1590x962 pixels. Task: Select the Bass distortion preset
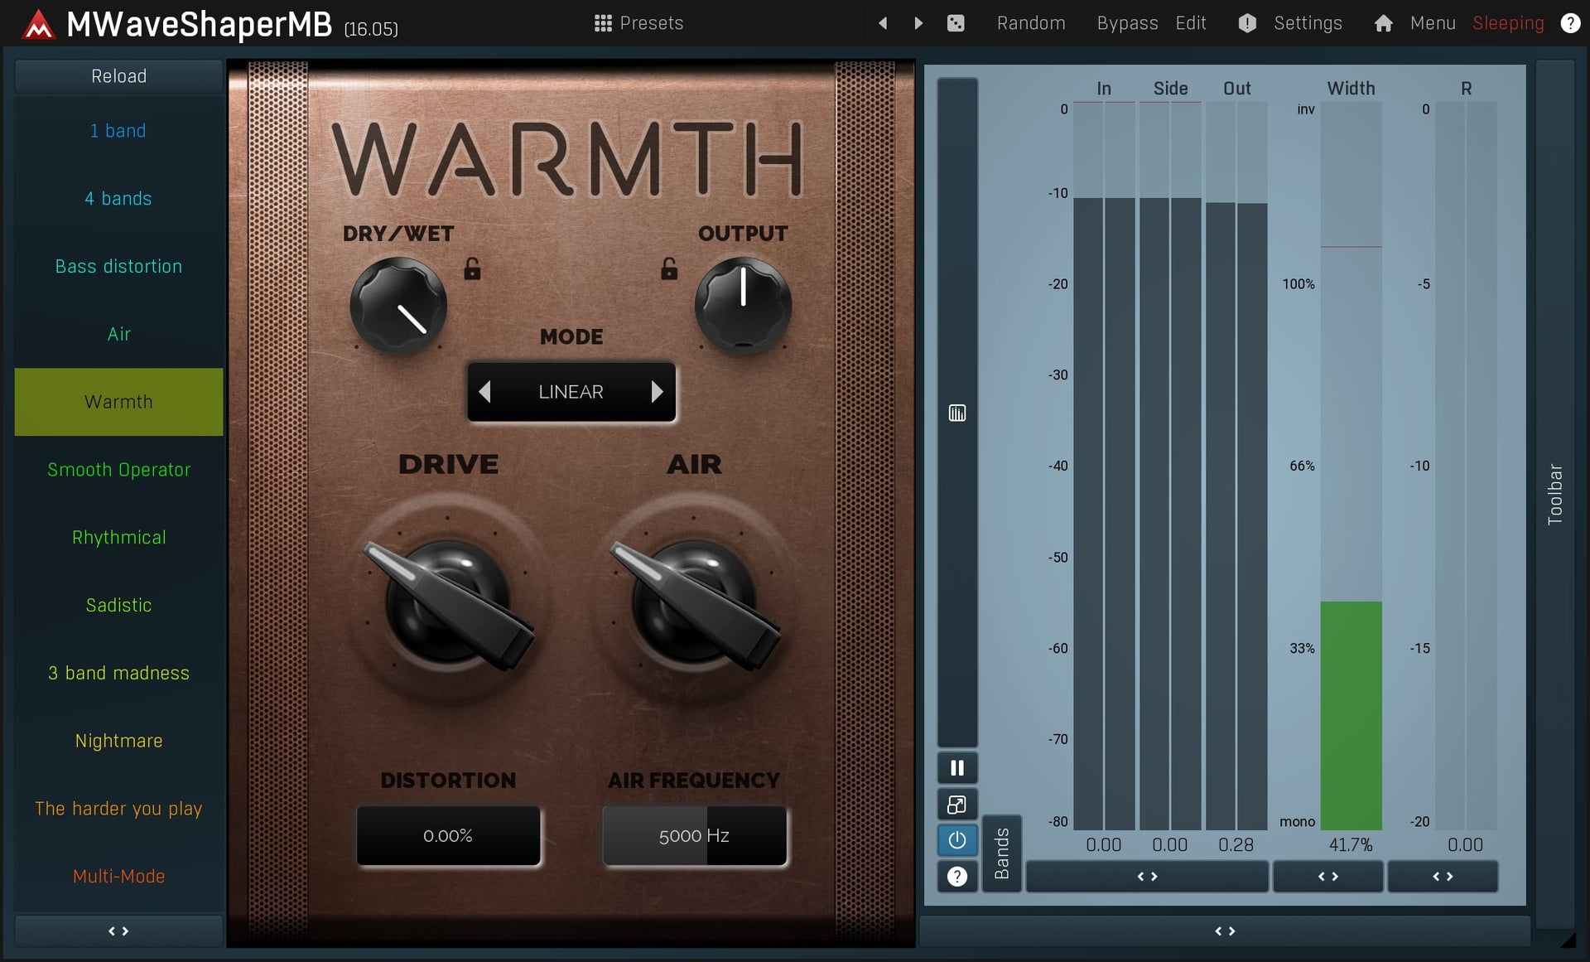tap(118, 267)
